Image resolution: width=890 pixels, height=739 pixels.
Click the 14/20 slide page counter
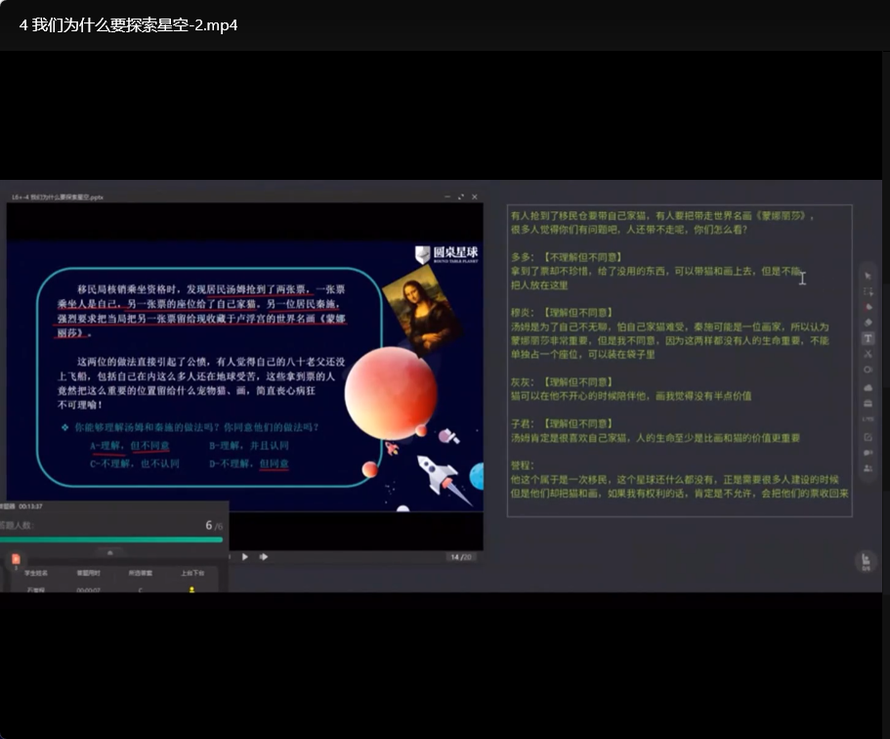tap(459, 557)
